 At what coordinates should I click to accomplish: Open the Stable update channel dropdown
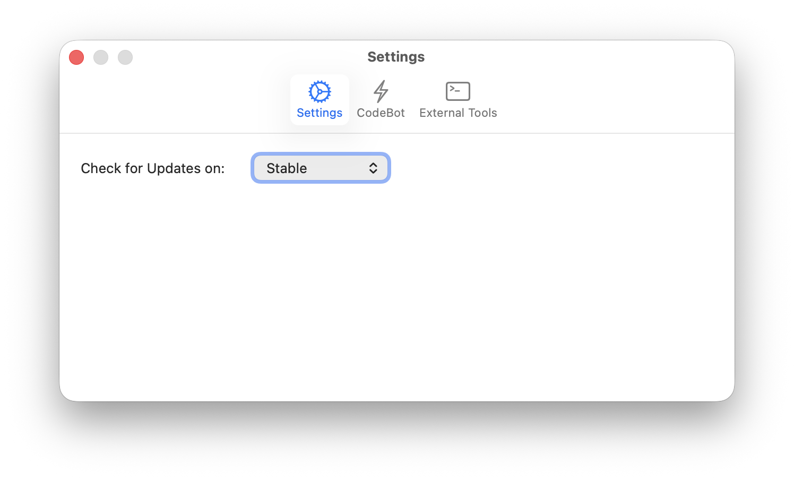pyautogui.click(x=321, y=168)
